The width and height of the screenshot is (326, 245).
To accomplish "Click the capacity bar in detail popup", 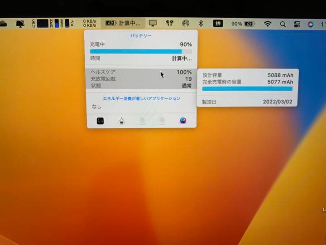I will tap(247, 89).
